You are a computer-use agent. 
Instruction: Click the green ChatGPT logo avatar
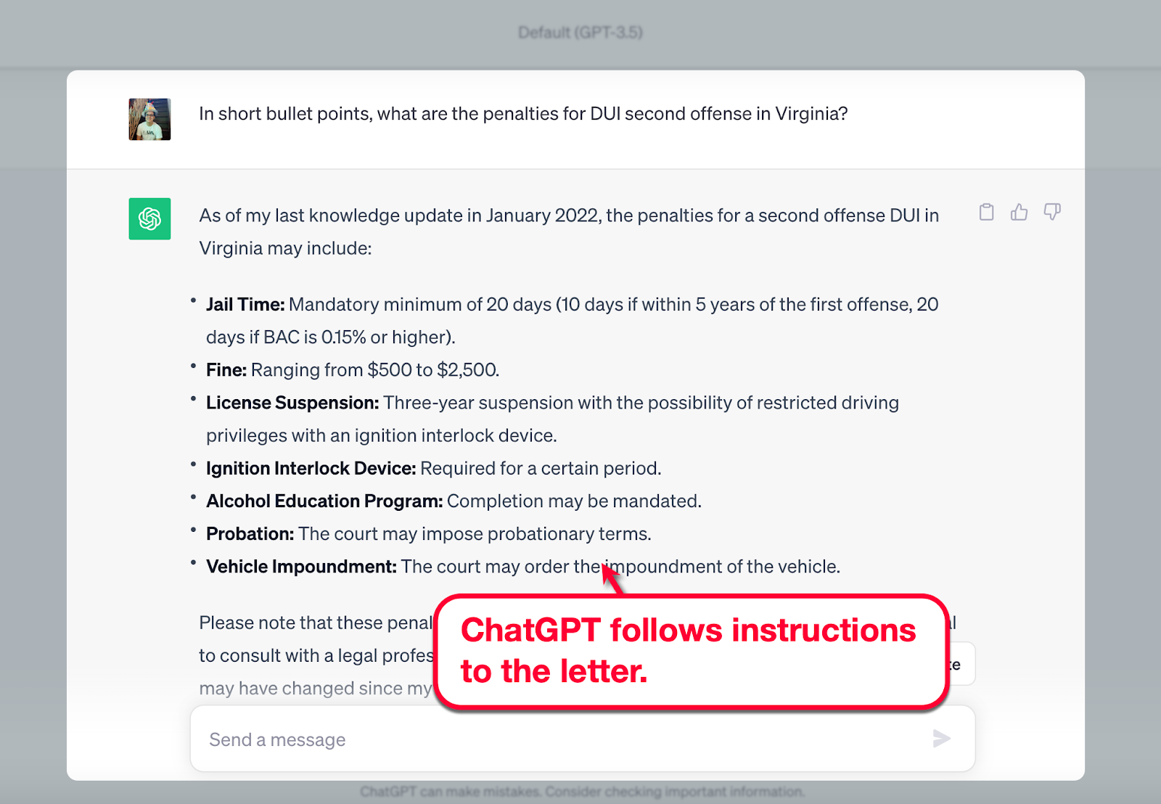149,218
